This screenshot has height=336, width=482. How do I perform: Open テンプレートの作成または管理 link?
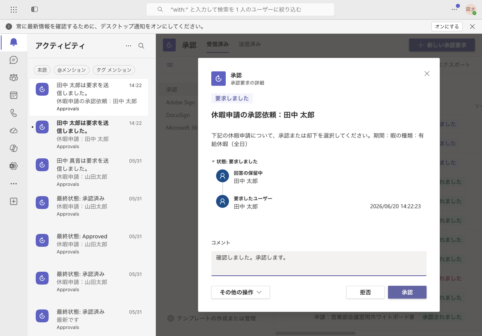pos(216,318)
